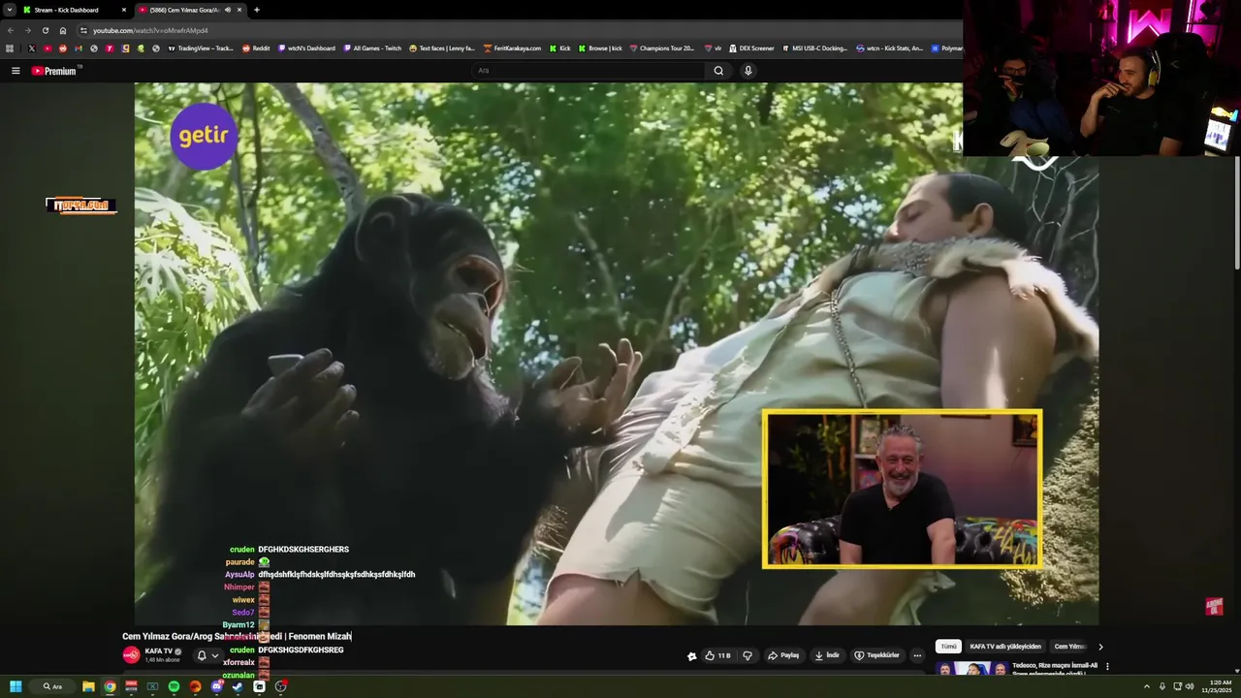Open the Tedesco, Rize maçını suggested video thumbnail
The image size is (1241, 698).
(x=971, y=668)
